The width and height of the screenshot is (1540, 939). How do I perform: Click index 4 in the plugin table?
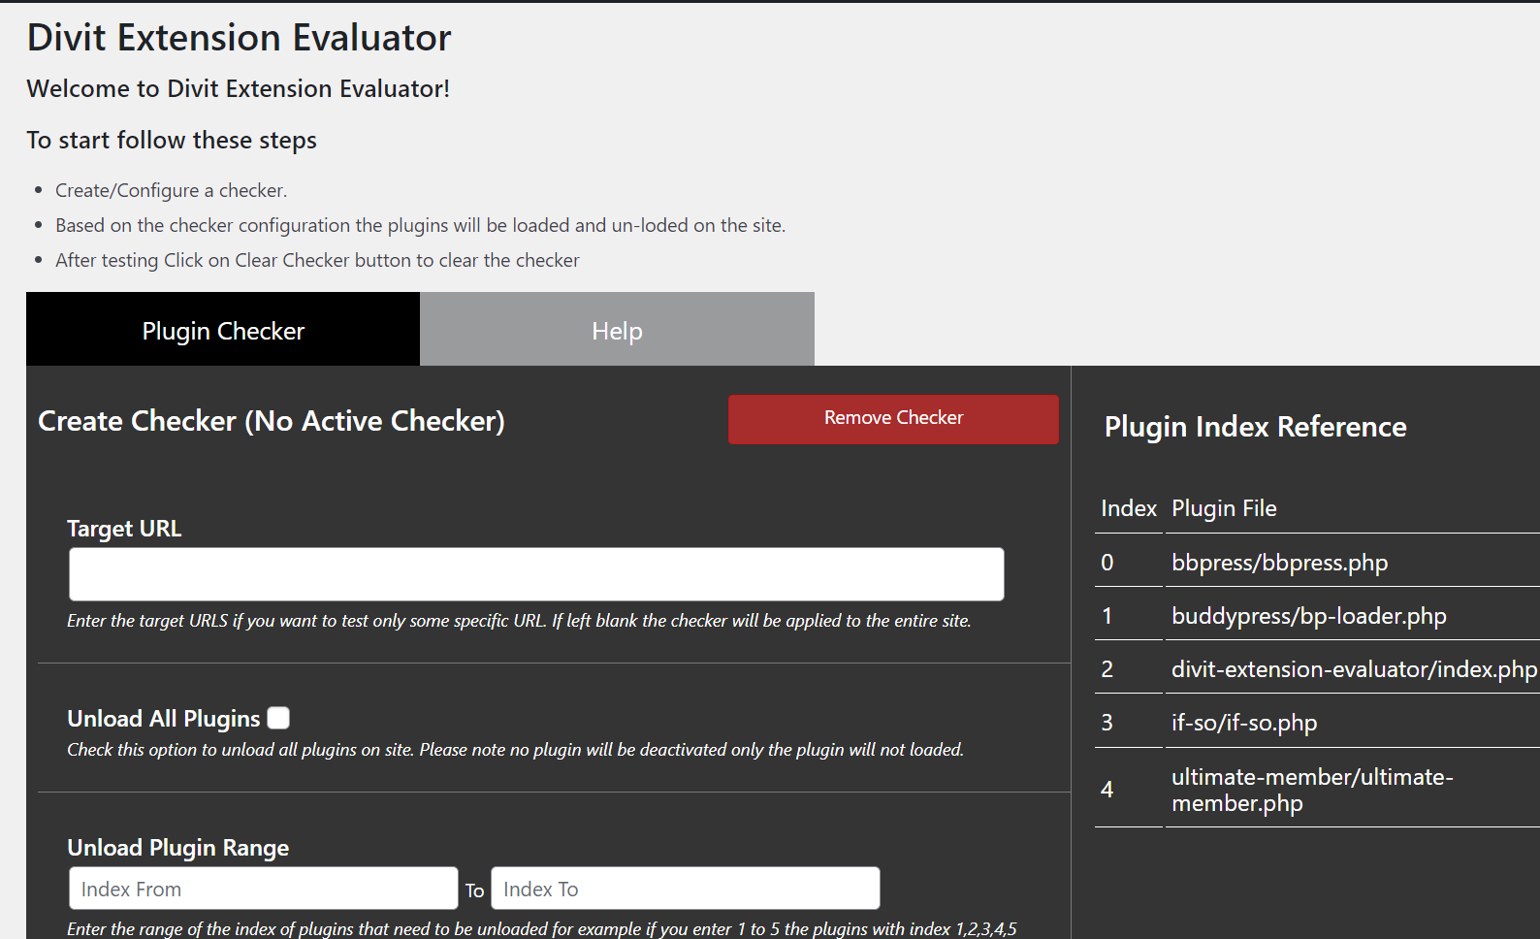click(1107, 790)
